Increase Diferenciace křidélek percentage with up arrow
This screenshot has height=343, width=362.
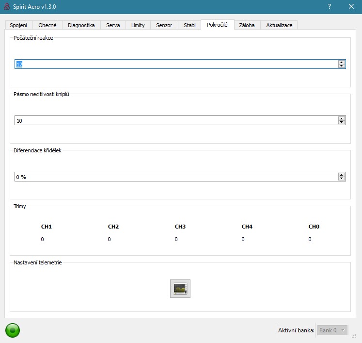(341, 175)
